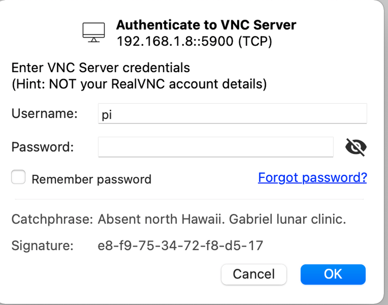The image size is (388, 305).
Task: Select the e8-f9-75-34 signature value
Action: click(180, 246)
